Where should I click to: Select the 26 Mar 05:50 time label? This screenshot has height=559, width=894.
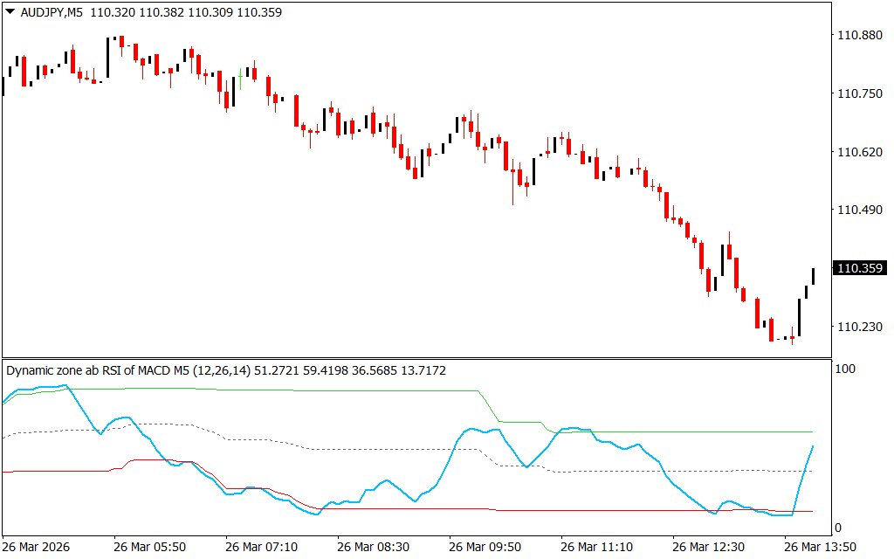coord(149,547)
